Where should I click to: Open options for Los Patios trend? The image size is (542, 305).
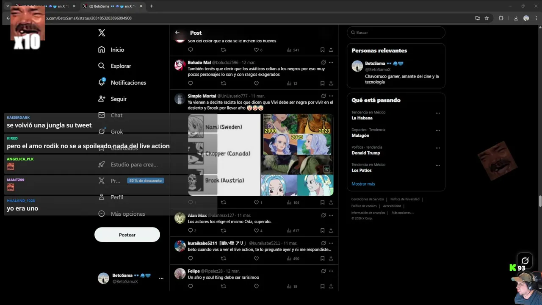coord(438,165)
